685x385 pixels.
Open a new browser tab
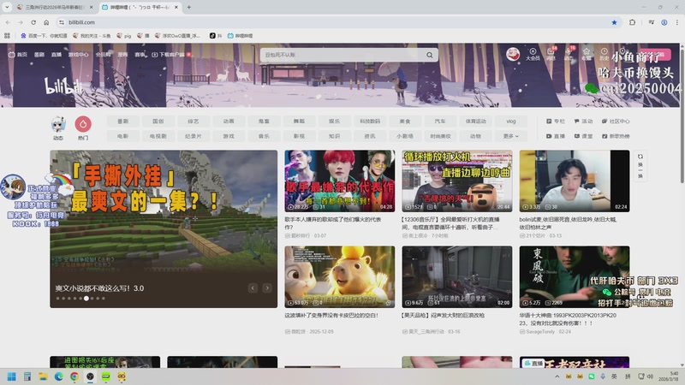point(189,7)
